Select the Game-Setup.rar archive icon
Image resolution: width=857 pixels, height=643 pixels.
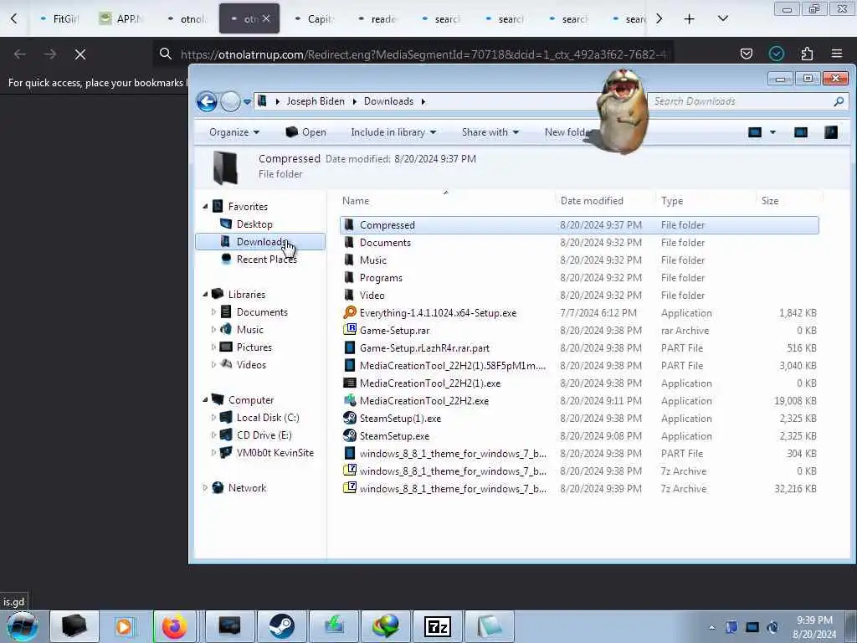349,330
